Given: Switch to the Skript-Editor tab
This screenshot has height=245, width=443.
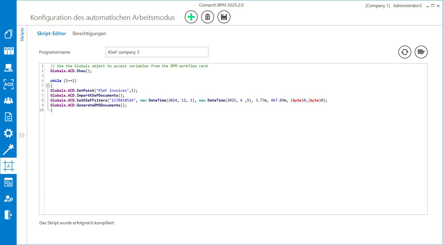Looking at the screenshot, I should 52,33.
